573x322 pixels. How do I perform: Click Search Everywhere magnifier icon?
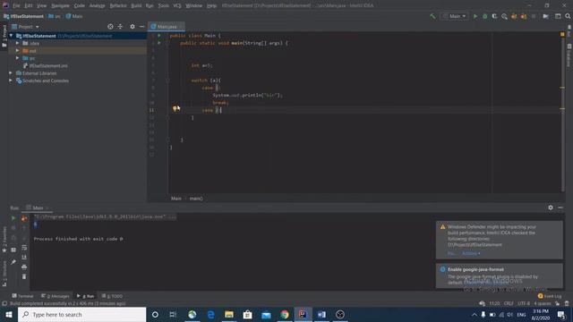click(x=568, y=16)
